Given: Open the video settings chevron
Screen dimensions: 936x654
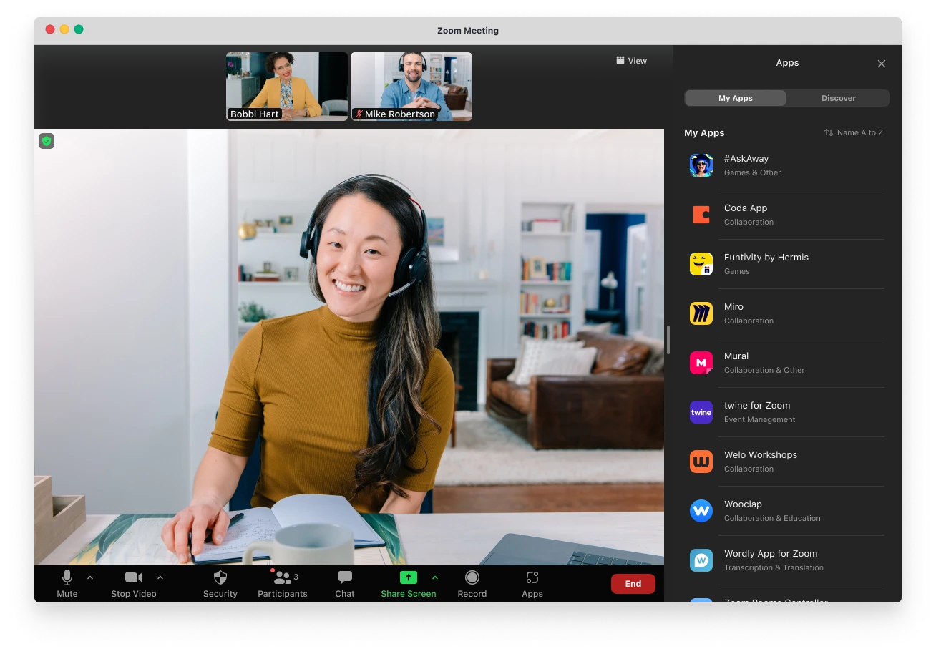Looking at the screenshot, I should [160, 577].
